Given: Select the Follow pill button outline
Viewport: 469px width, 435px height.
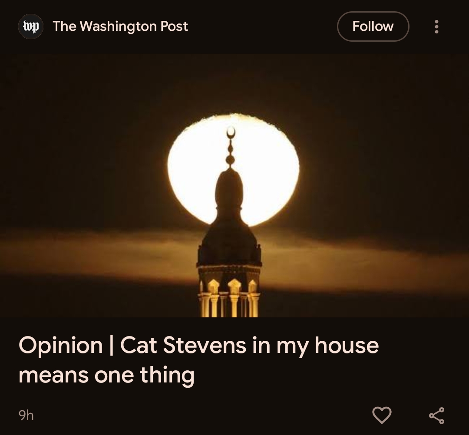Looking at the screenshot, I should (x=373, y=26).
